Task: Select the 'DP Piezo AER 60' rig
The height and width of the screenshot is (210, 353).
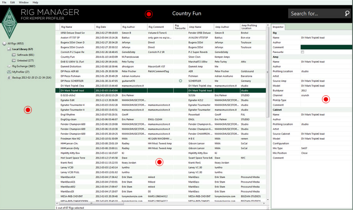Action: [161, 71]
